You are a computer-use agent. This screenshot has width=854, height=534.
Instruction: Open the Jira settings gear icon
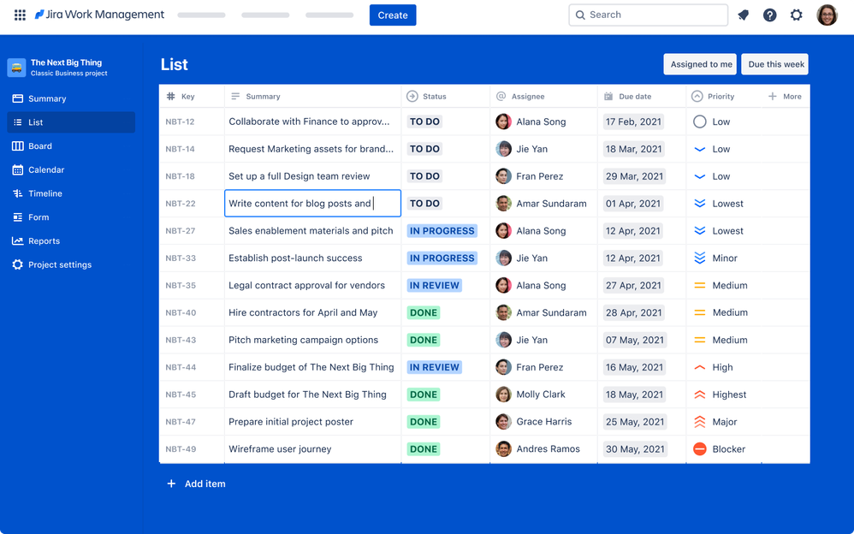click(x=796, y=15)
